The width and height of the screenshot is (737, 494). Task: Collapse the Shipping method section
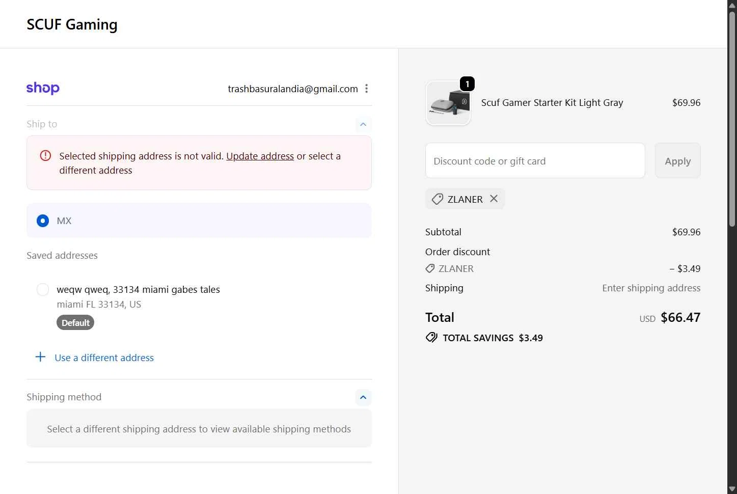pyautogui.click(x=363, y=397)
